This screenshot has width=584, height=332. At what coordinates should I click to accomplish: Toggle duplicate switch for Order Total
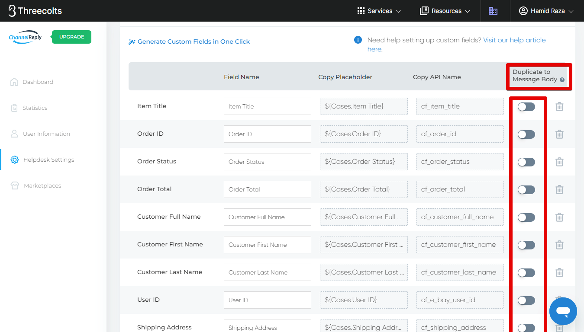pos(526,190)
